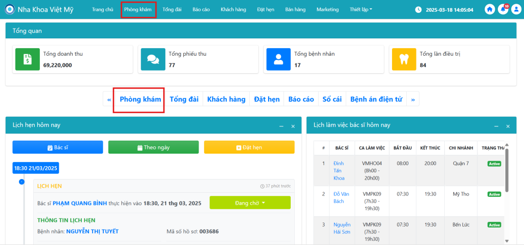Open the notifications bell icon

click(x=503, y=10)
